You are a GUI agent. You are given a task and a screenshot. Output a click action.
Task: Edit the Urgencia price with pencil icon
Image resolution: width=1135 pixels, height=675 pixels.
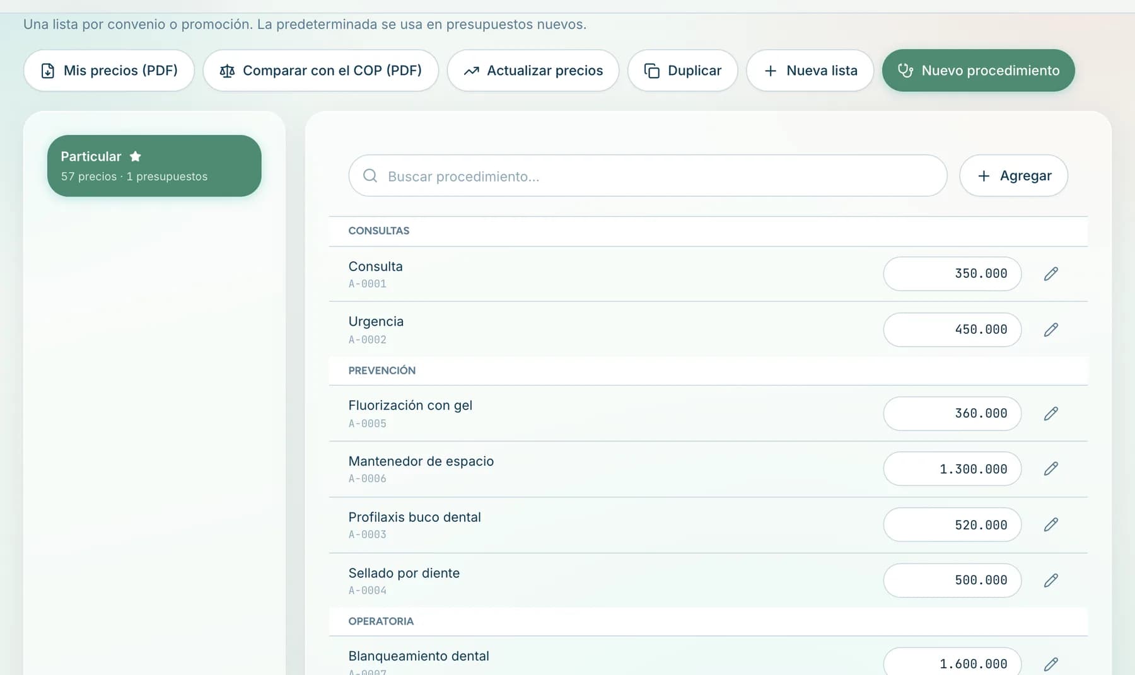click(x=1051, y=330)
